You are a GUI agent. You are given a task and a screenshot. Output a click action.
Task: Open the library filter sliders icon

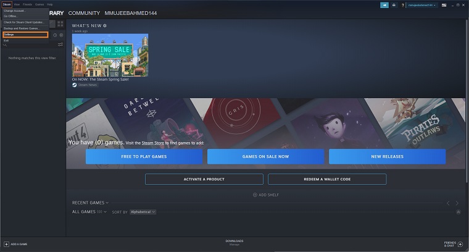pos(60,44)
